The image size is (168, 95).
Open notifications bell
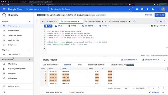(148, 9)
